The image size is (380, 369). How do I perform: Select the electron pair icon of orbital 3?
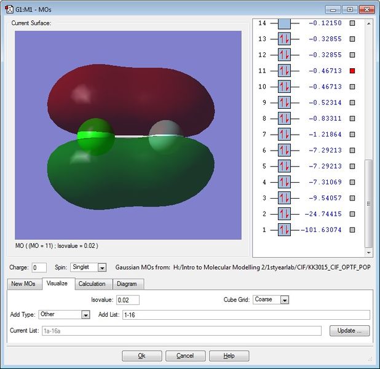pyautogui.click(x=284, y=198)
